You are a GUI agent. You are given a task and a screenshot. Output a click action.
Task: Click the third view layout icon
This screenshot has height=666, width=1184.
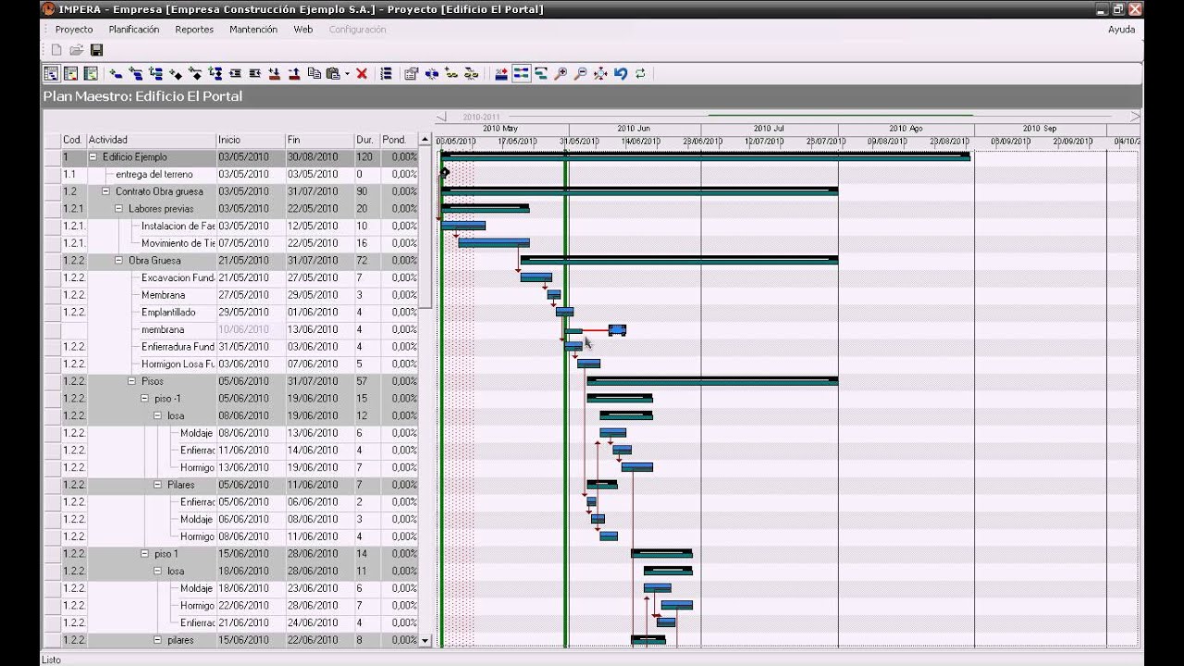tap(91, 74)
